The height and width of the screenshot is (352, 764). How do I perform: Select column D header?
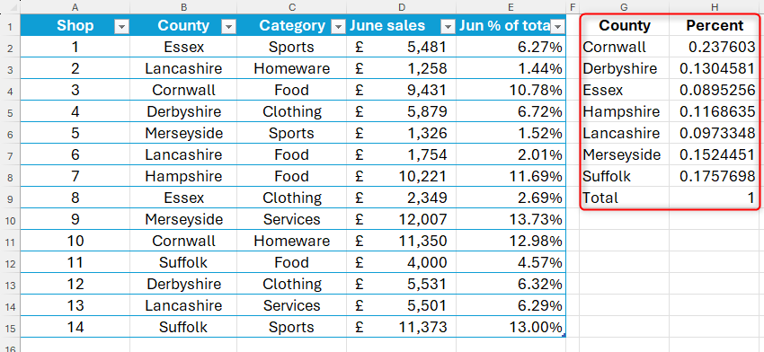[x=402, y=7]
